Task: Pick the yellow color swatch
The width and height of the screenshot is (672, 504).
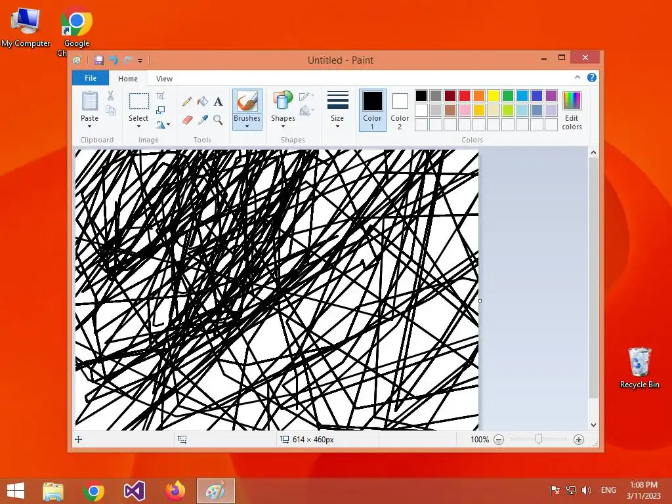Action: coord(493,96)
